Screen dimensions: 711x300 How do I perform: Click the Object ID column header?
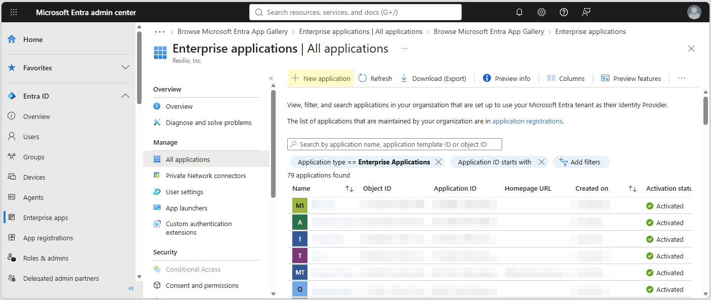(x=377, y=188)
